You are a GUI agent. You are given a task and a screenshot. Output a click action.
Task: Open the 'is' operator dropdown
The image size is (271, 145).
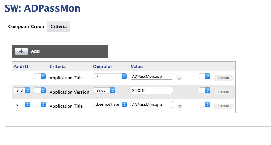[110, 76]
